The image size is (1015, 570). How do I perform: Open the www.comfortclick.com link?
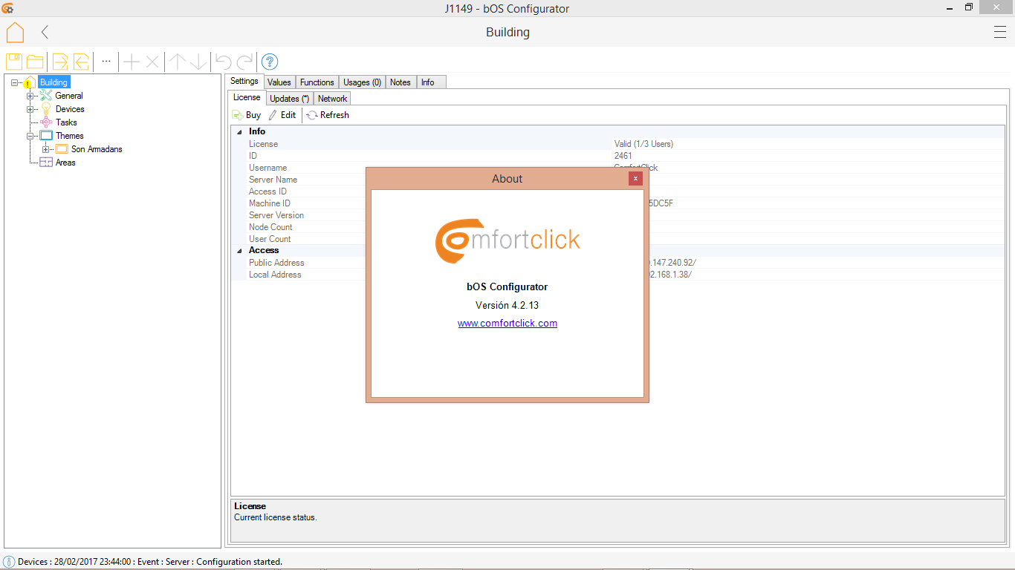tap(507, 324)
